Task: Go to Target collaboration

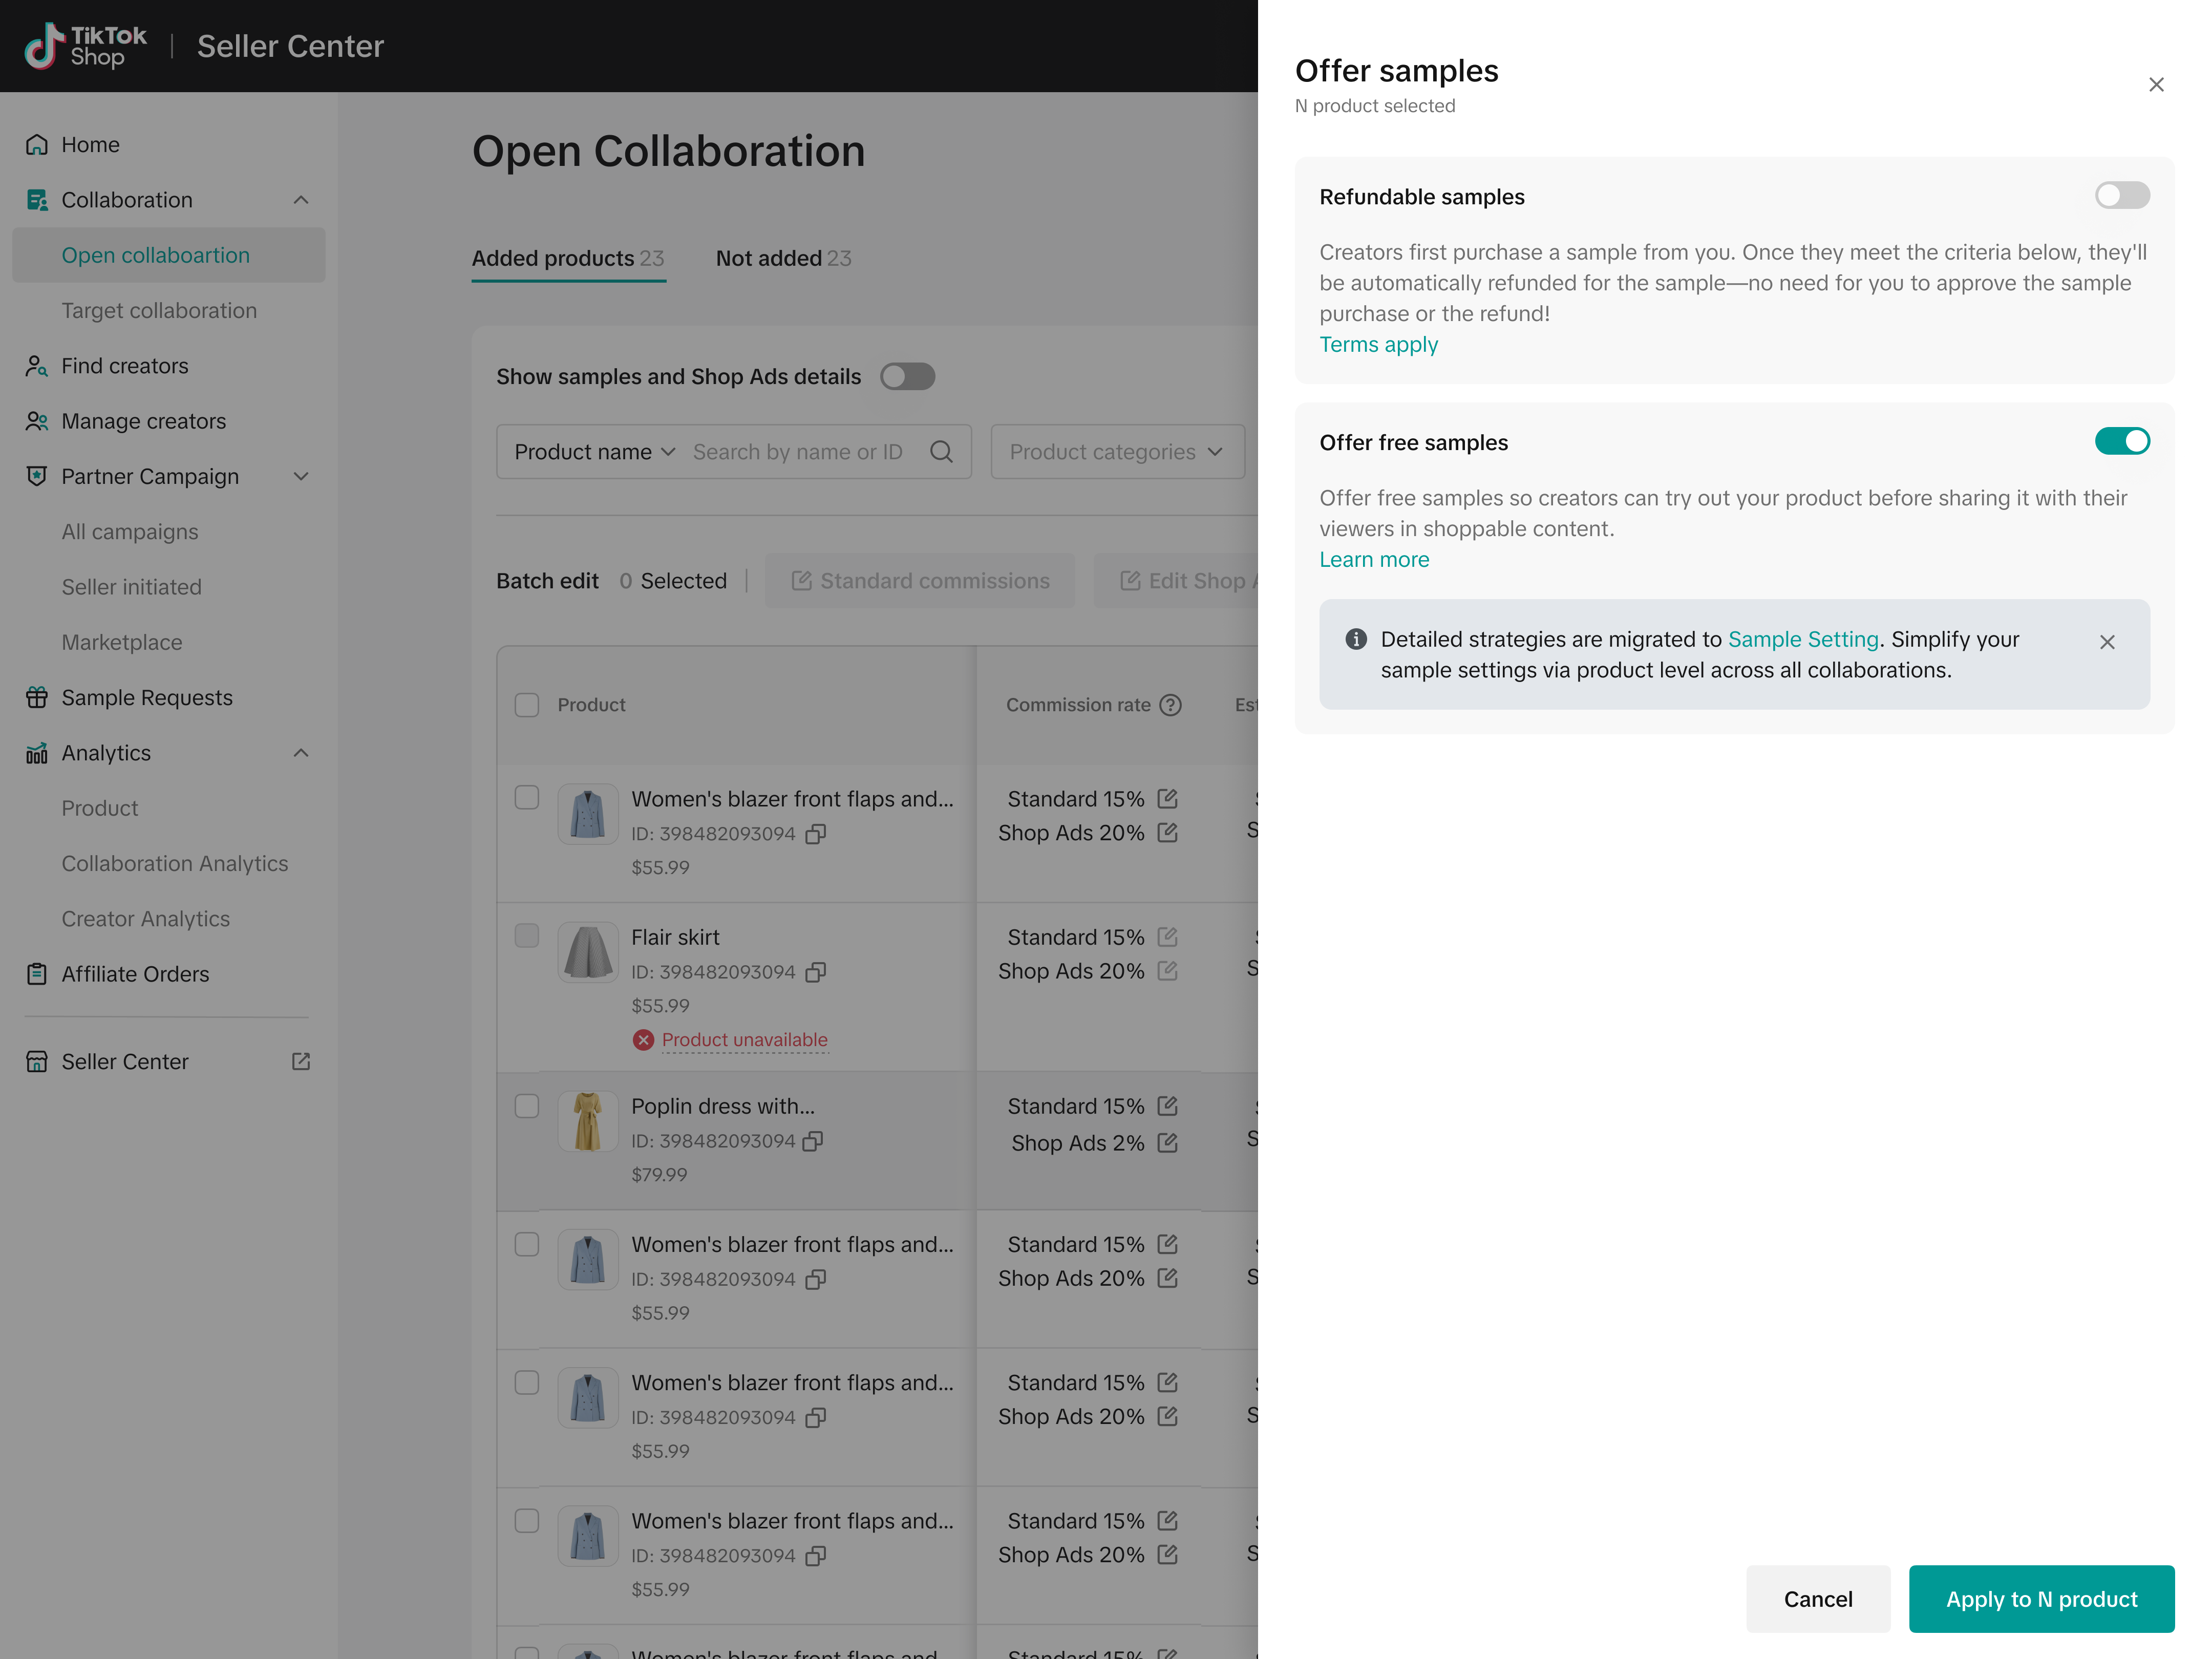Action: tap(159, 310)
